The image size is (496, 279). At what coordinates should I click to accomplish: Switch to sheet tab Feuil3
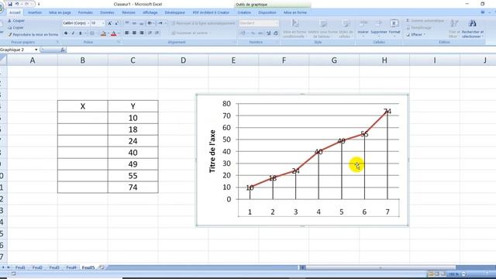[54, 267]
